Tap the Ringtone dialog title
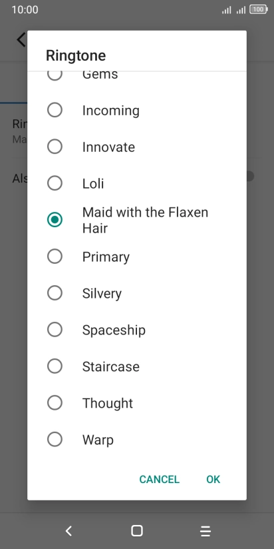The width and height of the screenshot is (274, 549). 76,56
